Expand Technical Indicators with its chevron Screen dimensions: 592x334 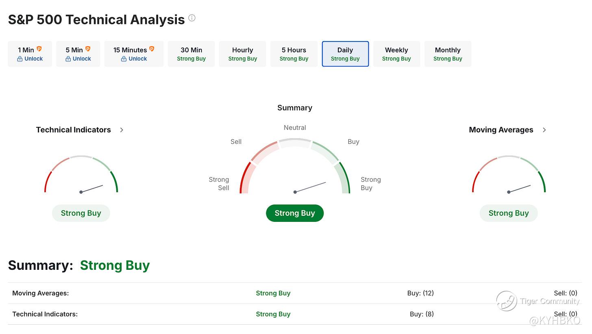tap(122, 130)
